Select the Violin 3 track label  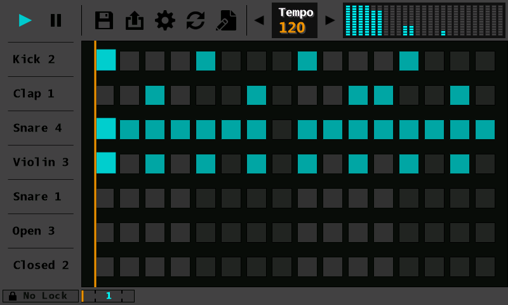click(x=41, y=162)
